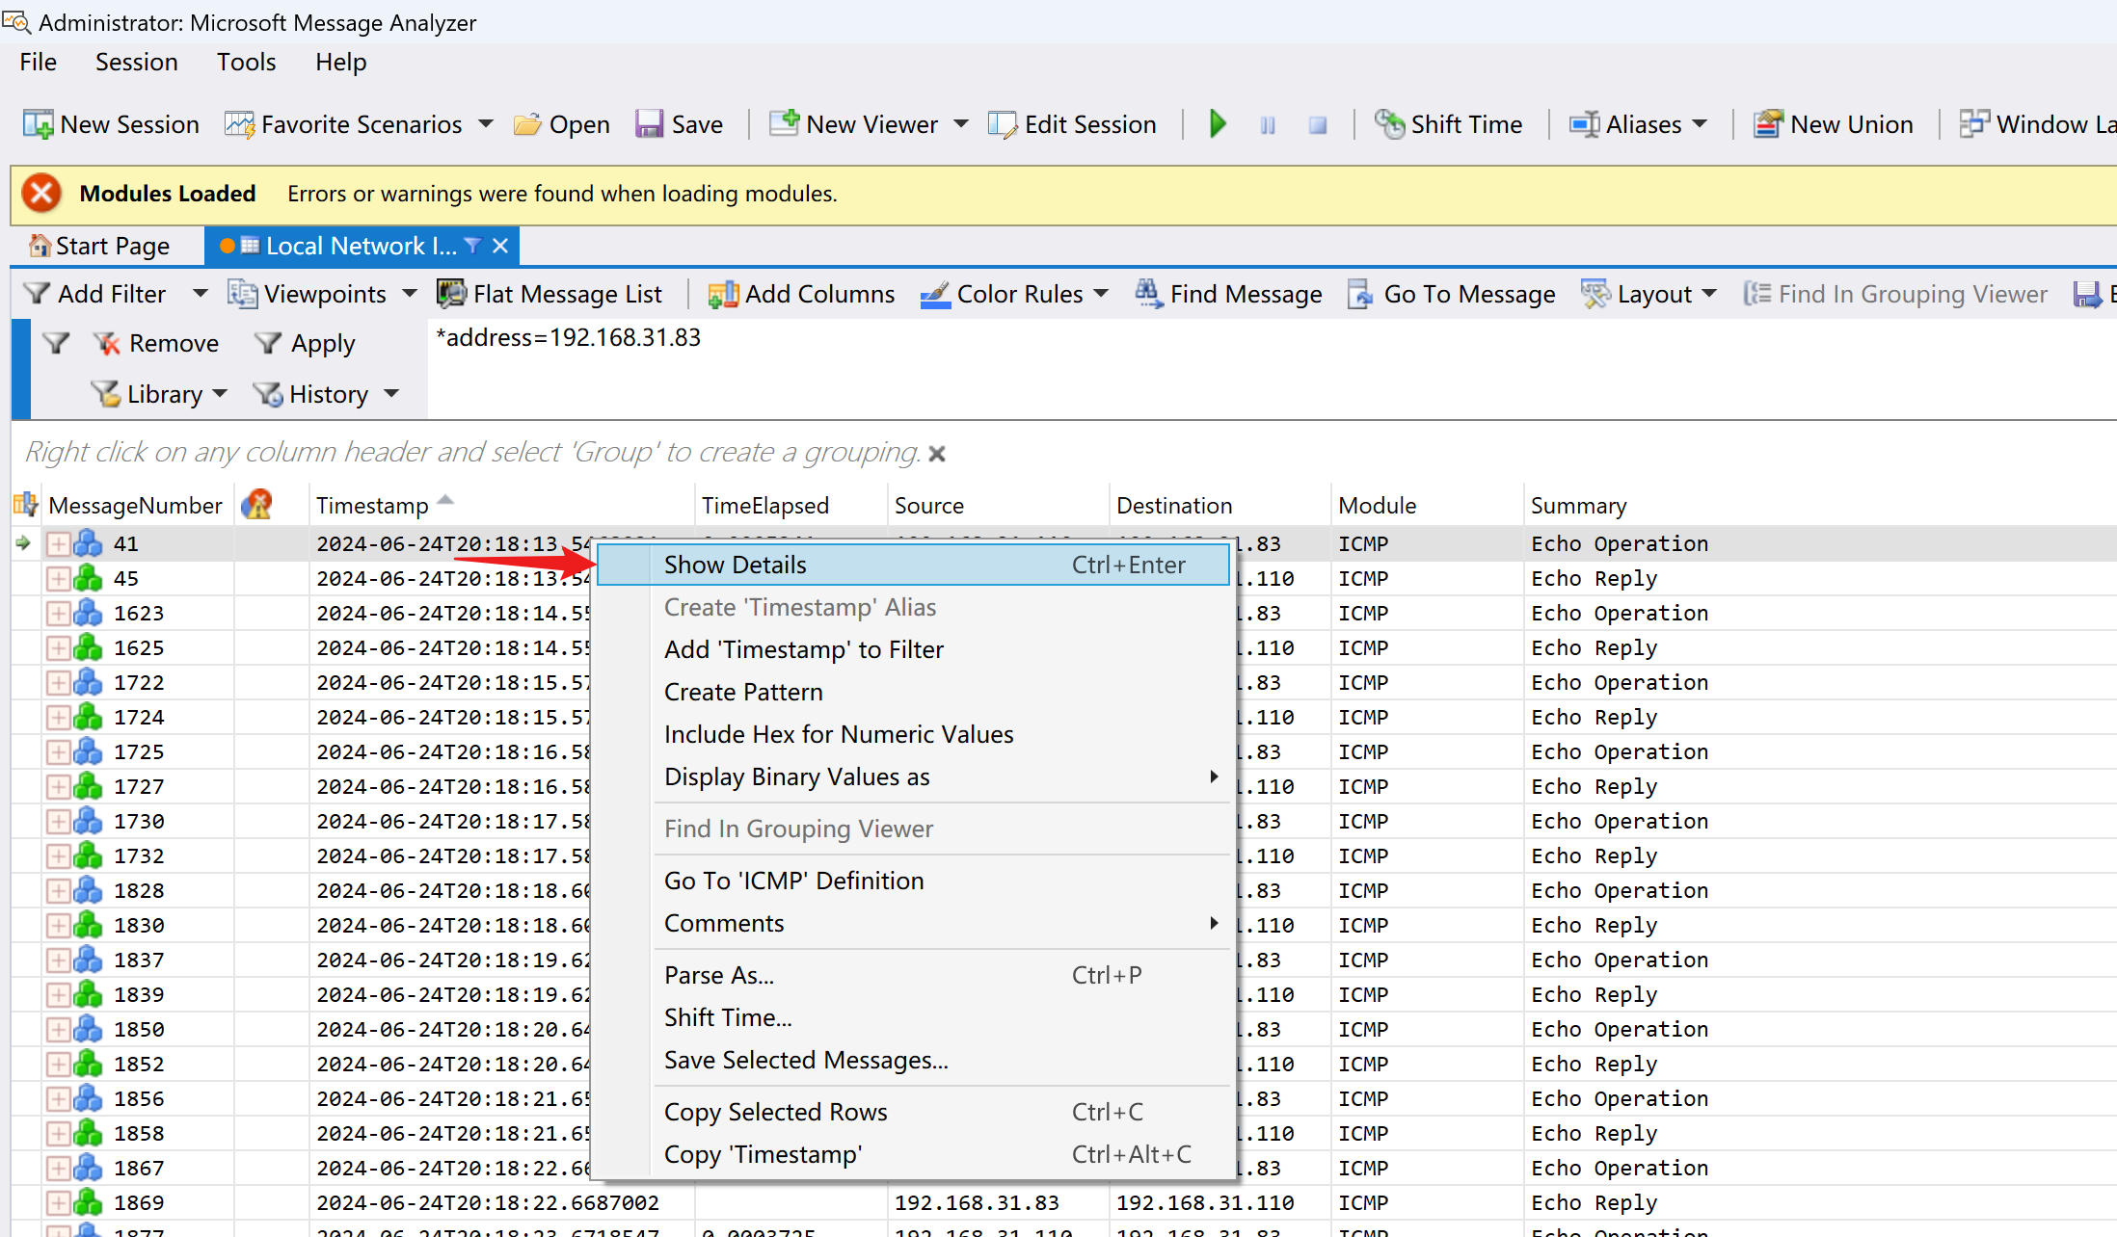Open the Viewpoints dropdown arrow
The height and width of the screenshot is (1237, 2117).
click(410, 294)
